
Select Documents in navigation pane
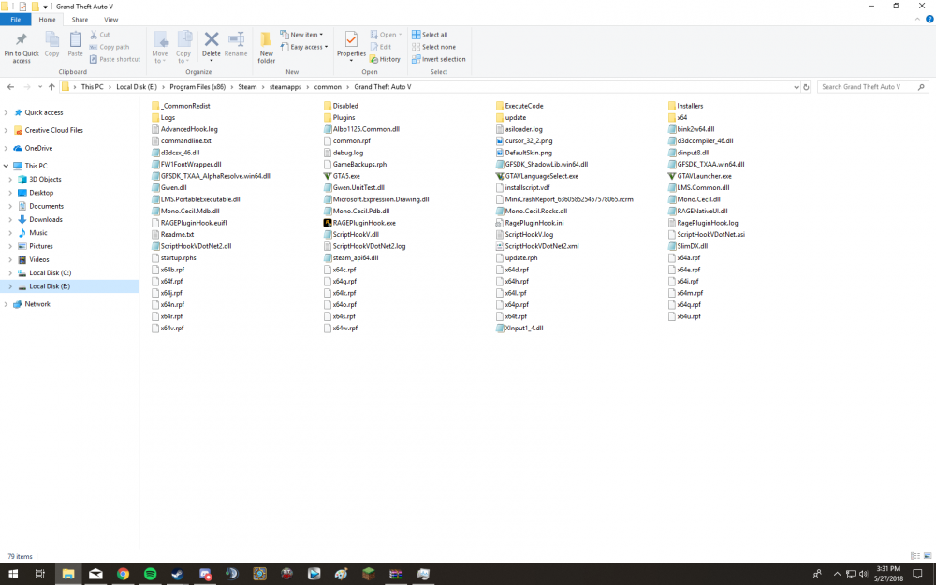(x=47, y=207)
